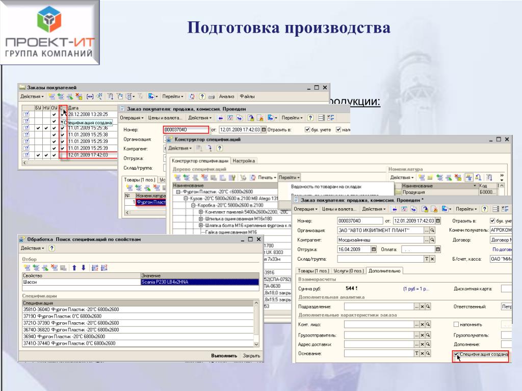
Task: Search Контрагент Мосдизайнмаш via magnifier icon
Action: [x=432, y=240]
